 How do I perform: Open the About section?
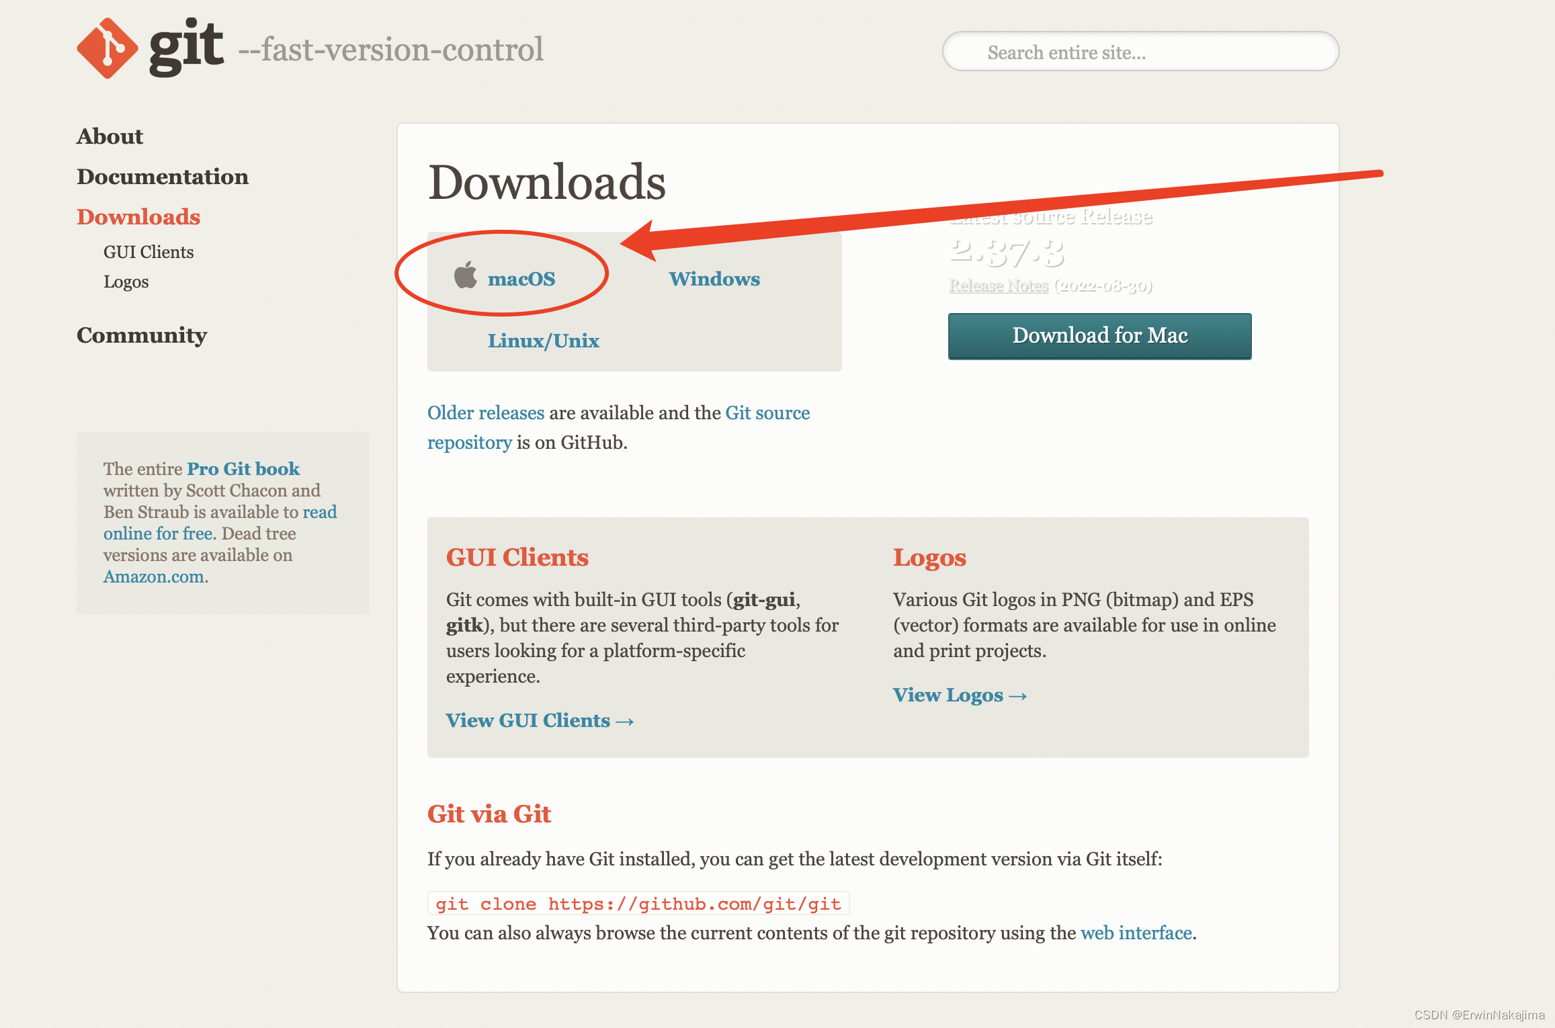110,136
